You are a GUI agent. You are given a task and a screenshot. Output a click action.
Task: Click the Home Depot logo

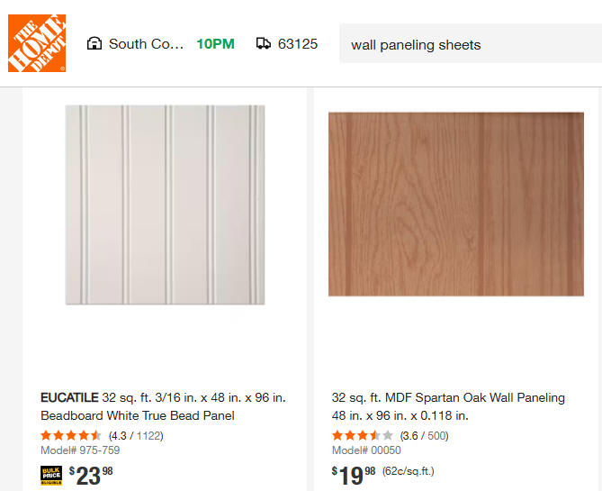(37, 43)
